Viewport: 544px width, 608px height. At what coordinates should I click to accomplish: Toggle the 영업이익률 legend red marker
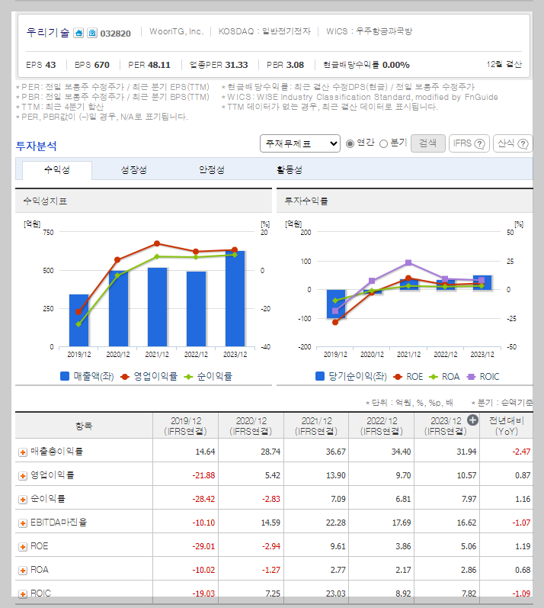pyautogui.click(x=125, y=377)
